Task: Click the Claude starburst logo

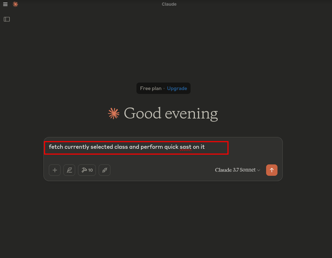Action: point(15,4)
